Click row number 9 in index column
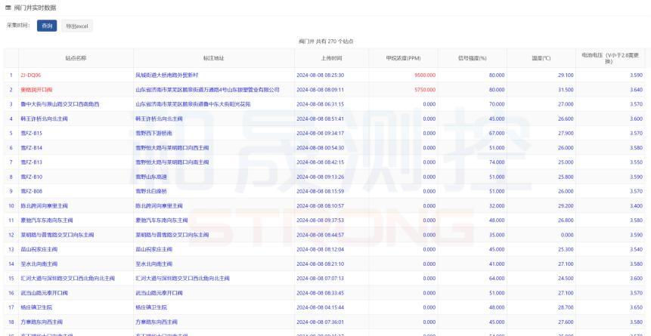Image resolution: width=651 pixels, height=336 pixels. coord(11,191)
